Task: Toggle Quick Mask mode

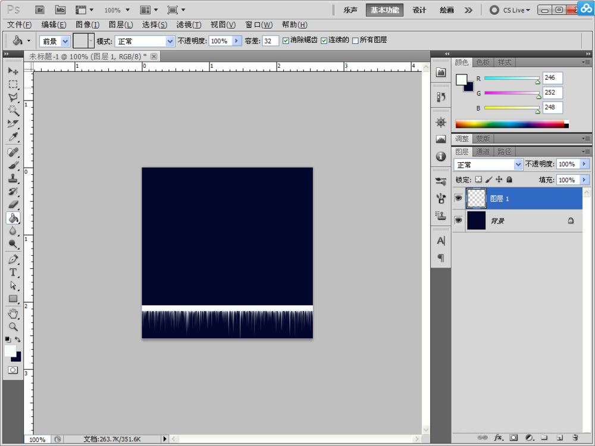Action: [13, 370]
